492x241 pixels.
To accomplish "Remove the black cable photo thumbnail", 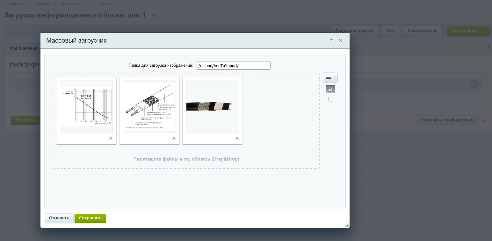I will point(237,138).
